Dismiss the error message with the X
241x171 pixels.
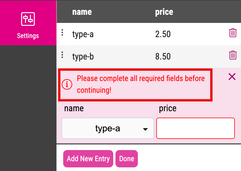pyautogui.click(x=232, y=77)
